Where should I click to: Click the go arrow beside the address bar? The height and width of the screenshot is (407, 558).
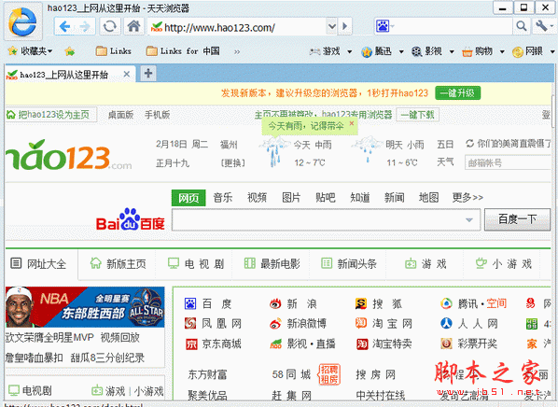pyautogui.click(x=344, y=26)
